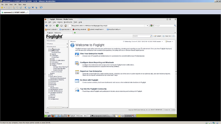
Task: Click the Google search magnifier icon
Action: click(x=175, y=25)
